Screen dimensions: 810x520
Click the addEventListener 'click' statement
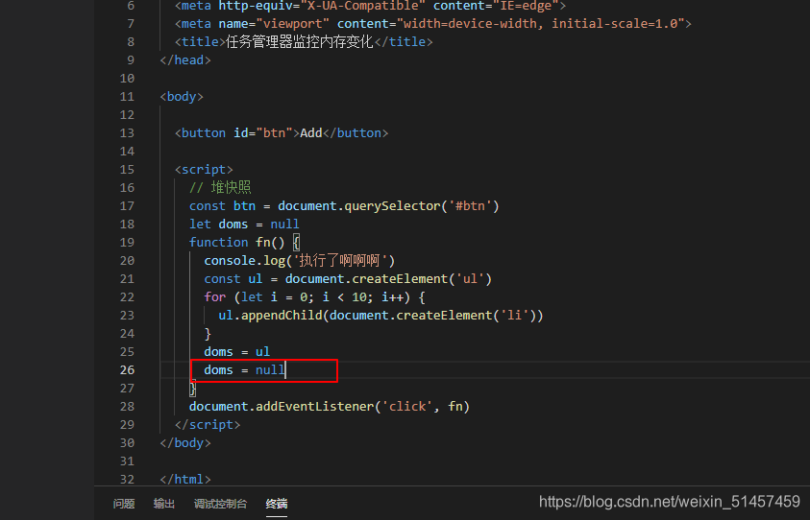point(329,407)
